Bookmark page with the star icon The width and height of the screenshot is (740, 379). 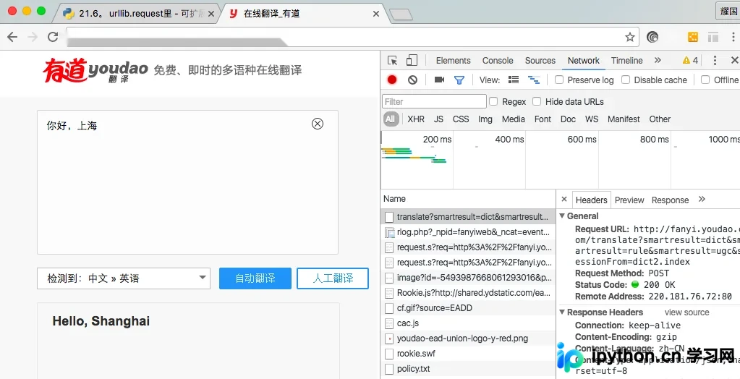tap(629, 37)
